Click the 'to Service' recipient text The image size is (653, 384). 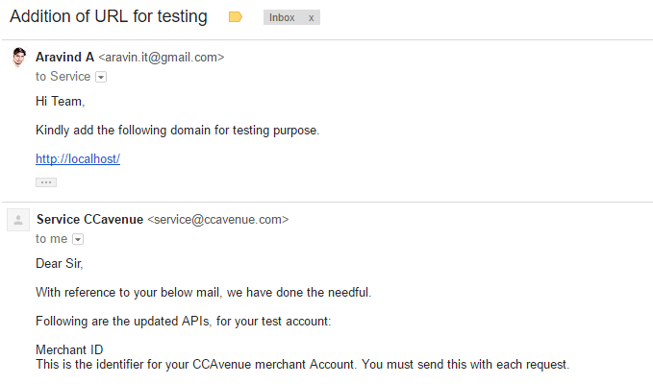pyautogui.click(x=63, y=77)
